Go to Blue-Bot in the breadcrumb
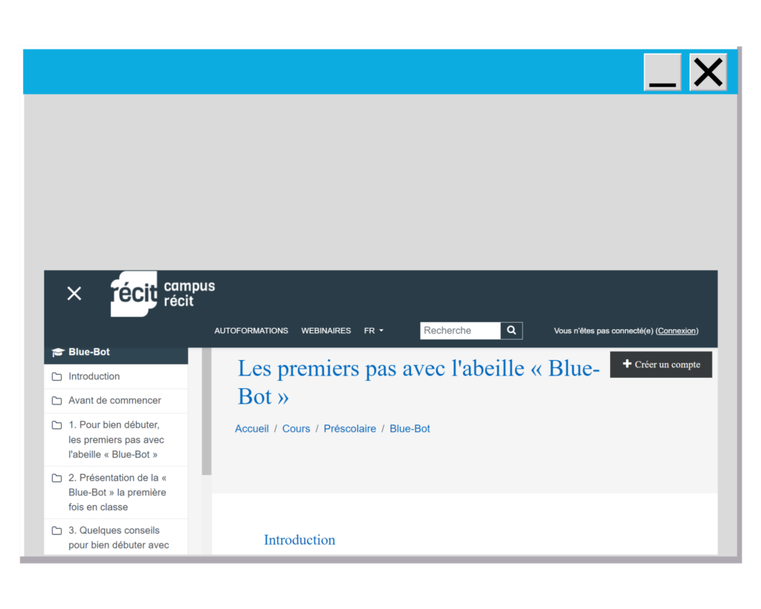Image resolution: width=761 pixels, height=609 pixels. click(409, 429)
